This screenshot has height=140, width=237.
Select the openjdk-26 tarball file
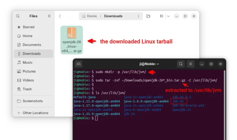click(71, 39)
